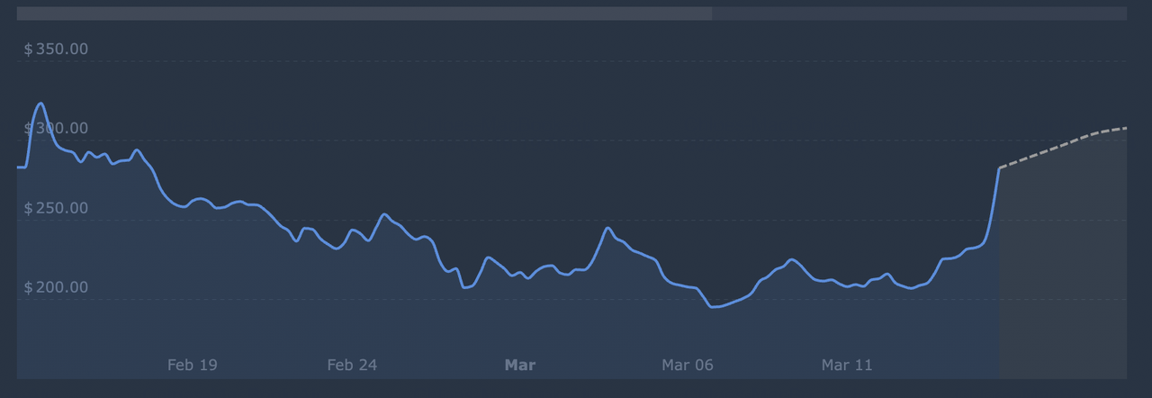
Task: Click the $300.00 y-axis label
Action: tap(56, 129)
